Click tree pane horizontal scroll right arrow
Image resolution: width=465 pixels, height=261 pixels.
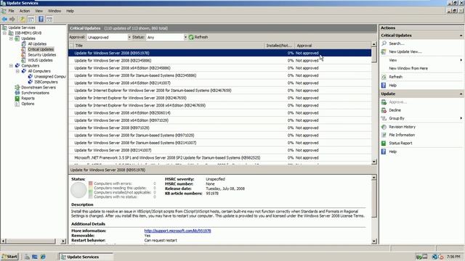point(63,241)
